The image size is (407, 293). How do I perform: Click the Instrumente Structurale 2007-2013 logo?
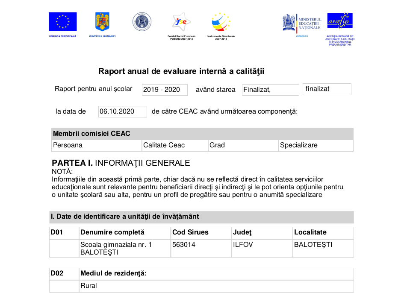click(x=221, y=22)
